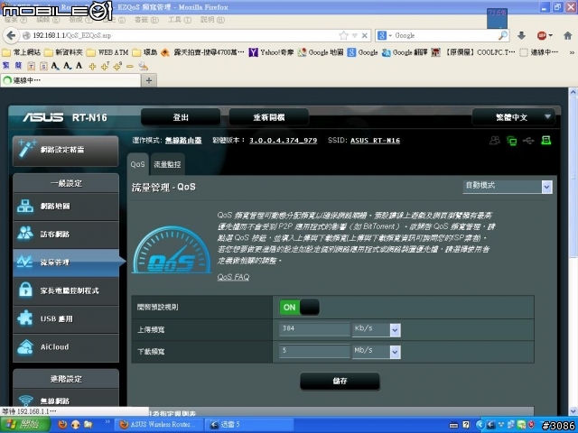Stop loading with the X button
The height and width of the screenshot is (433, 578).
coord(365,35)
